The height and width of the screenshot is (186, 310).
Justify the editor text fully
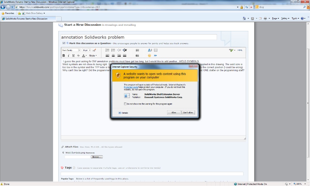click(x=125, y=56)
